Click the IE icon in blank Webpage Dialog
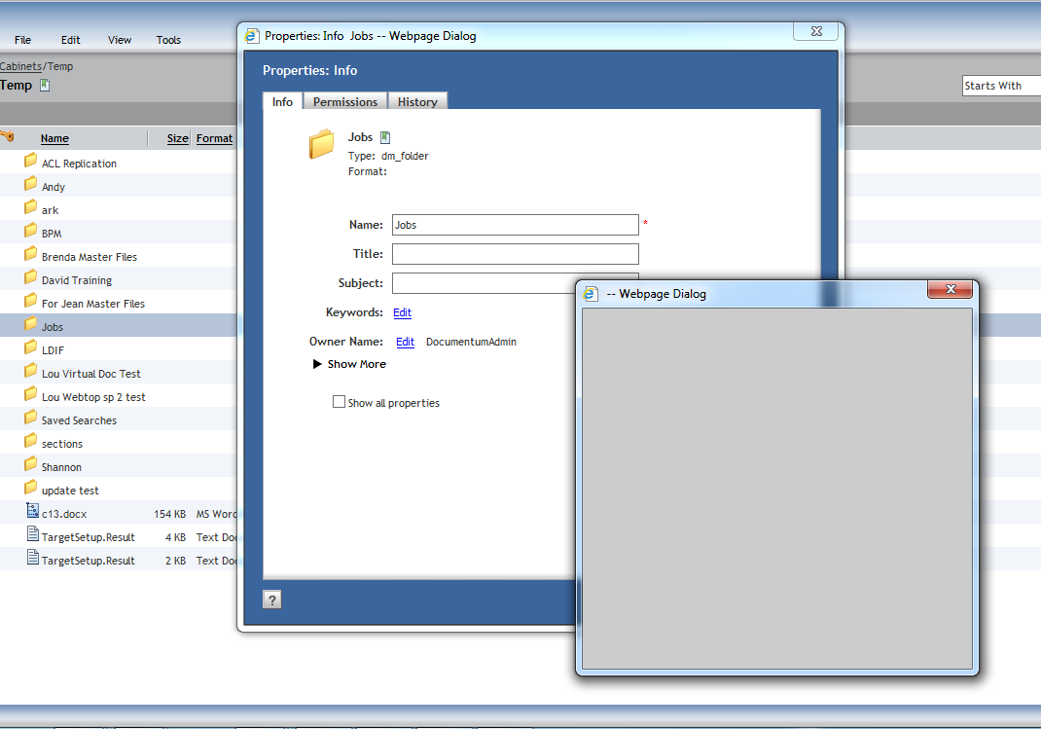 pos(591,294)
